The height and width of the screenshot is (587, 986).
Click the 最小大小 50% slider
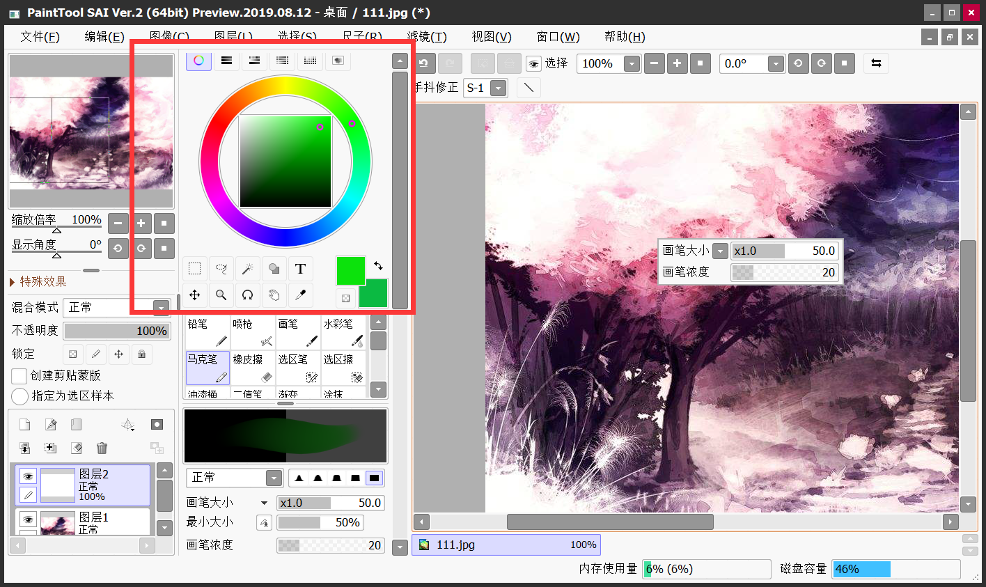point(320,522)
